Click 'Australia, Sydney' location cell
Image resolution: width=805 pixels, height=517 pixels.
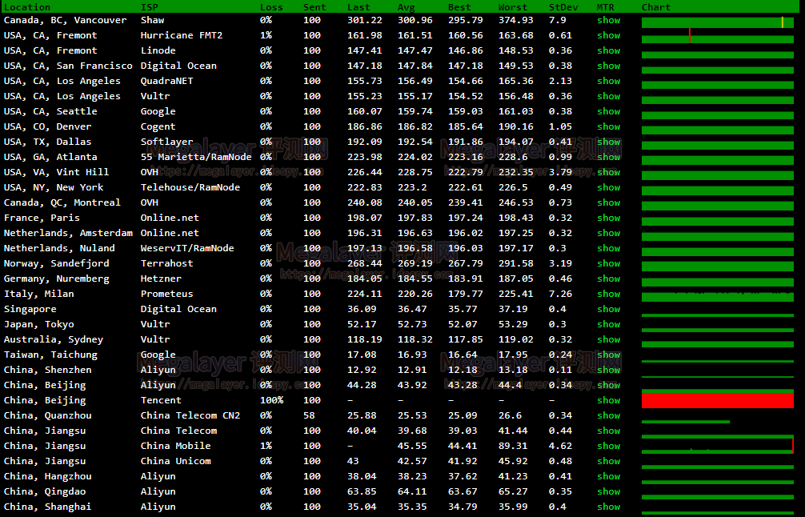coord(54,339)
